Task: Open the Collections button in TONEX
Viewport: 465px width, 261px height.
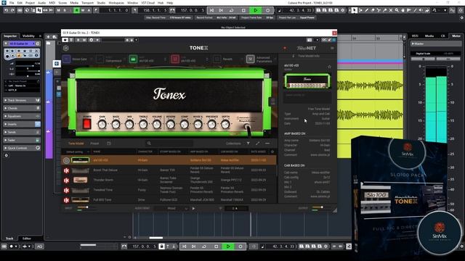Action: (233, 144)
